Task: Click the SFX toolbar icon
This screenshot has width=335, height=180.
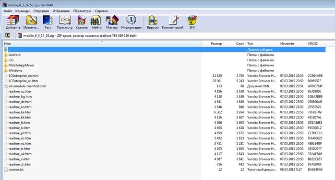Action: pos(192,21)
